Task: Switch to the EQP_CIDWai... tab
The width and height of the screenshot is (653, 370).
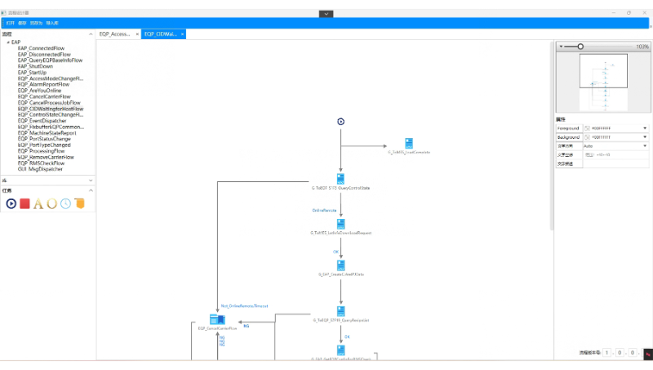Action: pos(161,34)
